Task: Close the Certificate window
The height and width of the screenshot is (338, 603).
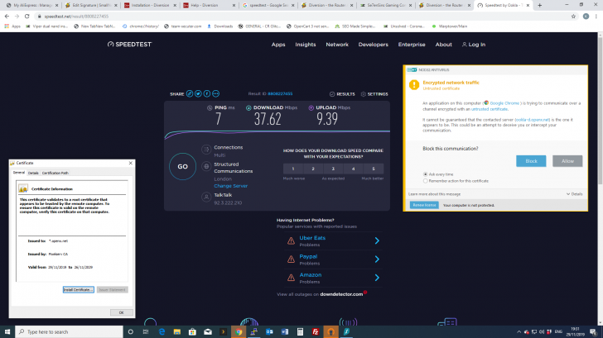Action: [x=130, y=163]
